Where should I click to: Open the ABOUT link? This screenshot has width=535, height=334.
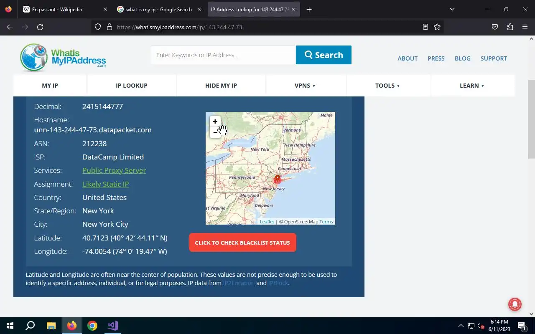[x=408, y=58]
